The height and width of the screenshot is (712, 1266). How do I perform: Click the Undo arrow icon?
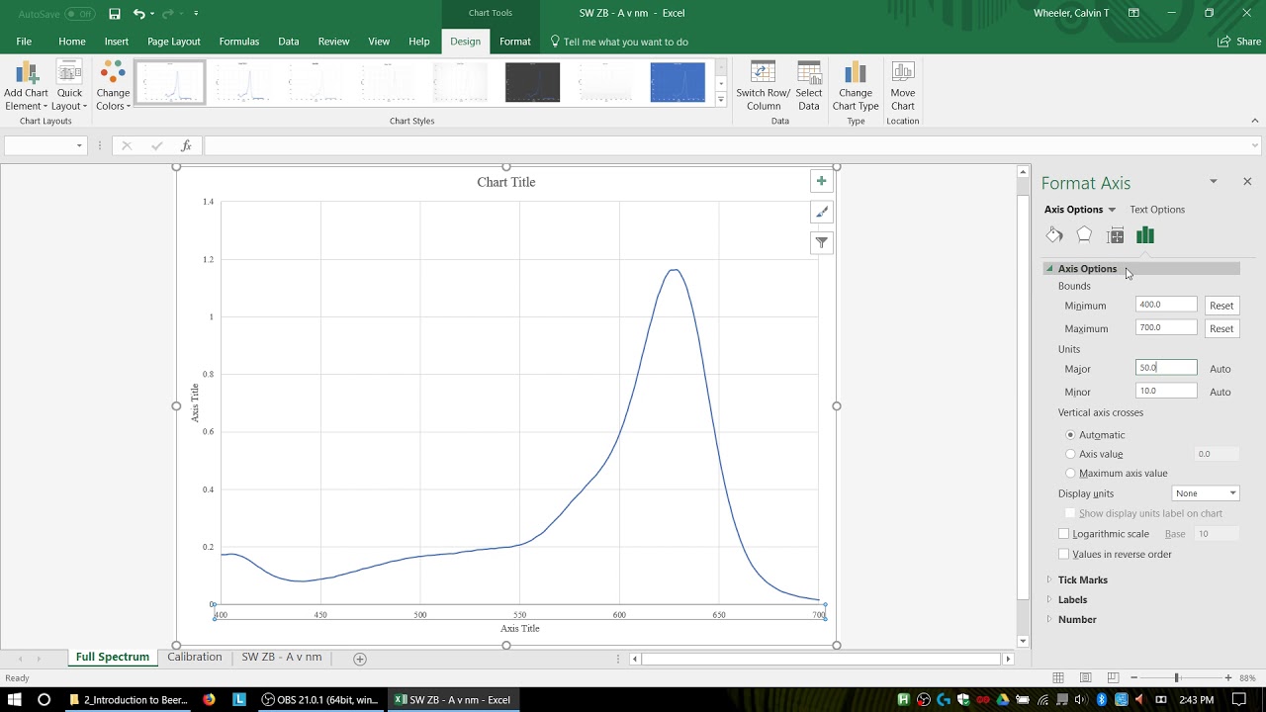(139, 14)
